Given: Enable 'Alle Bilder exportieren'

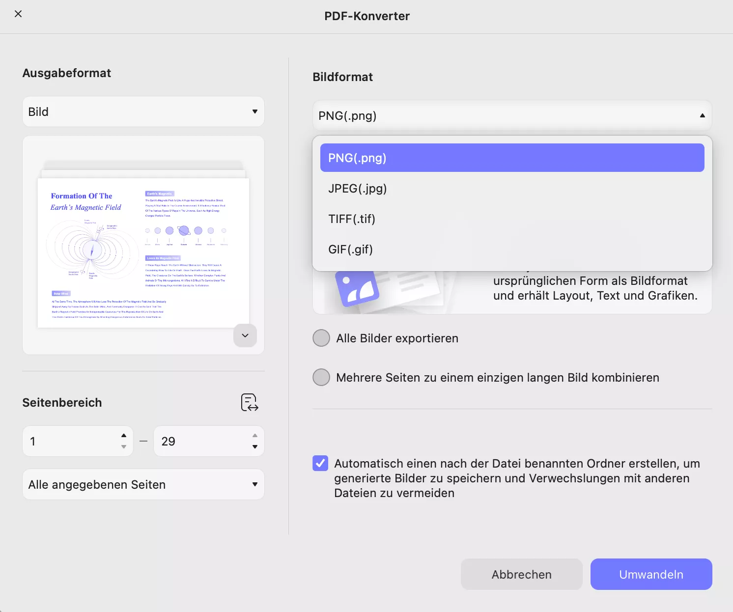Looking at the screenshot, I should point(321,338).
